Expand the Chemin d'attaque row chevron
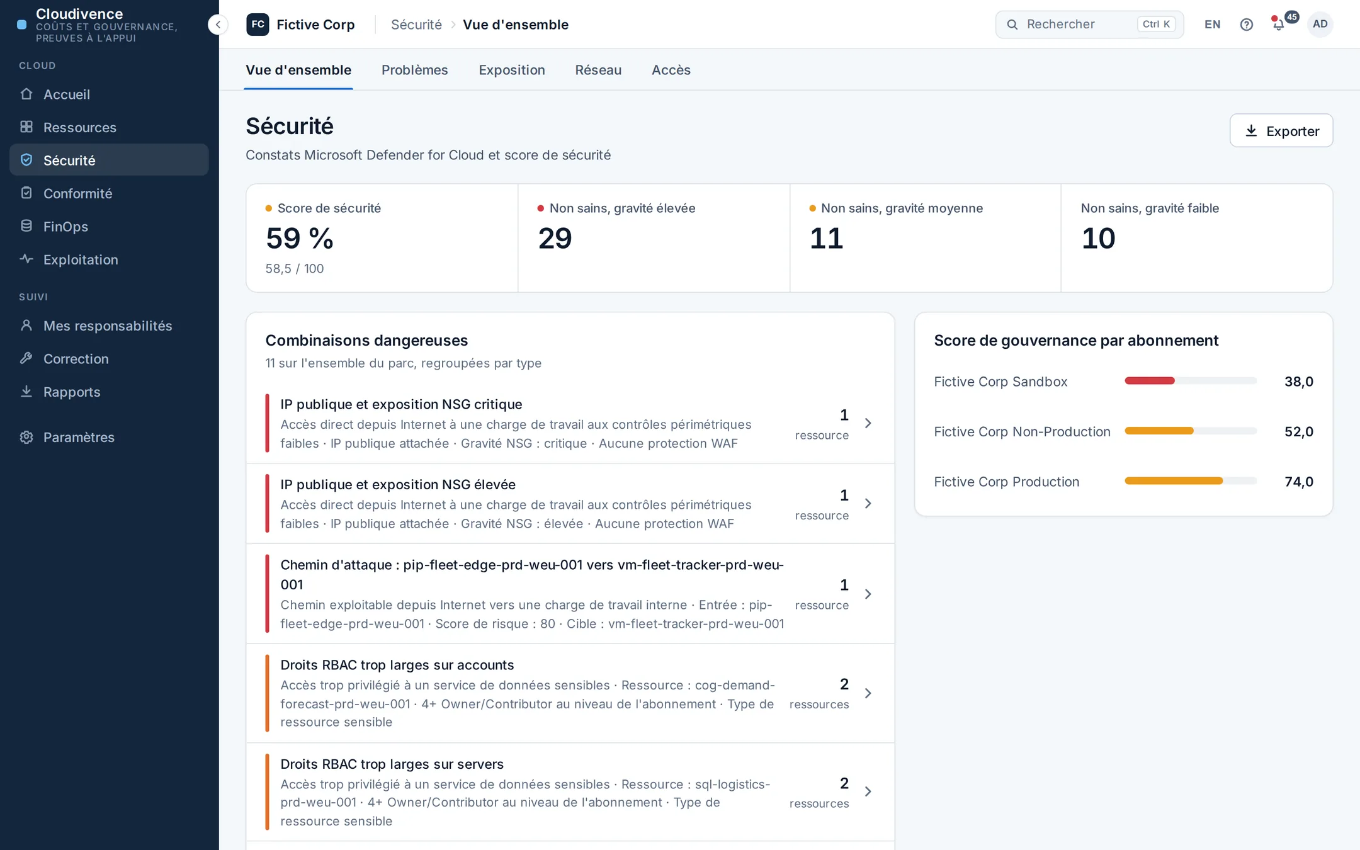1360x850 pixels. click(x=868, y=594)
